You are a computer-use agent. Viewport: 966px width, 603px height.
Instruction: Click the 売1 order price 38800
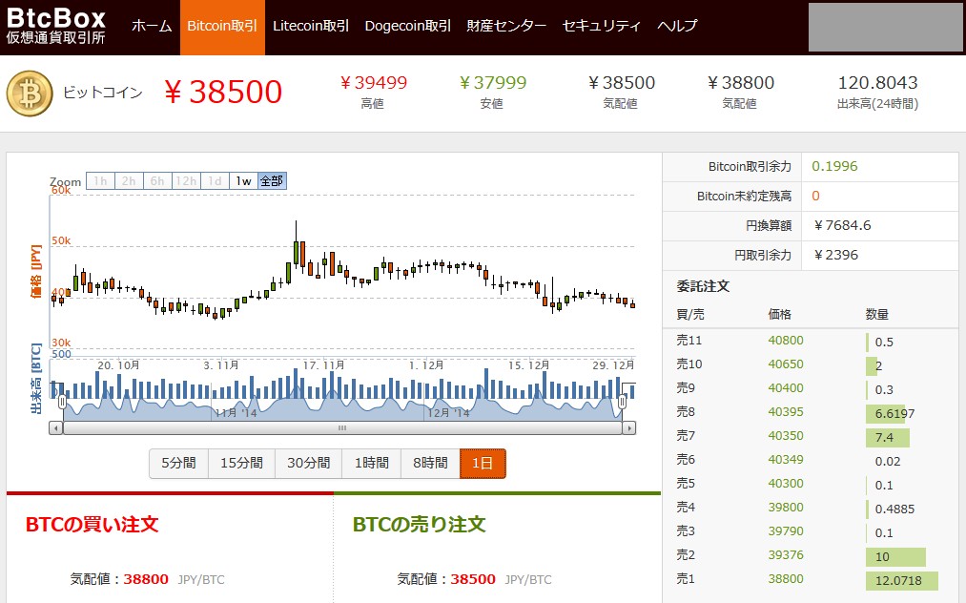(x=786, y=579)
